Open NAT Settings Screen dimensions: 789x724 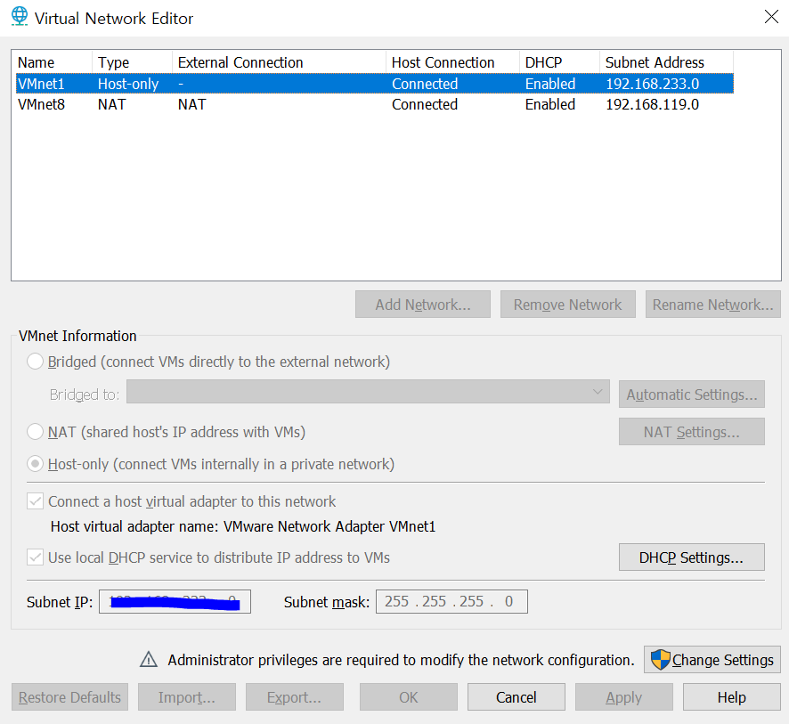click(692, 432)
